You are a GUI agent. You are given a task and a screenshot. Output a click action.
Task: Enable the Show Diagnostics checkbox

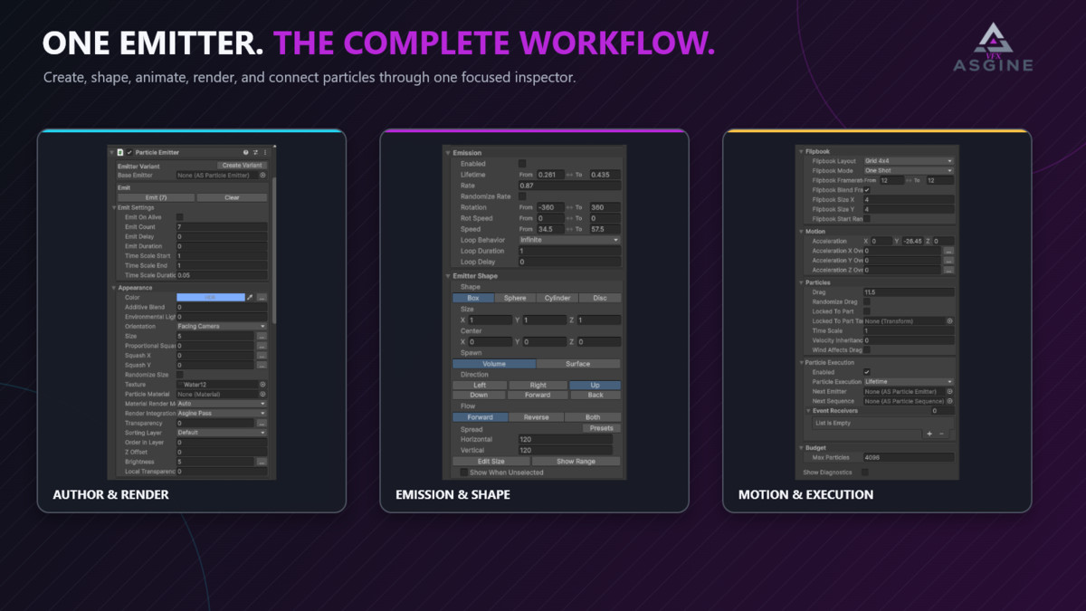tap(865, 472)
